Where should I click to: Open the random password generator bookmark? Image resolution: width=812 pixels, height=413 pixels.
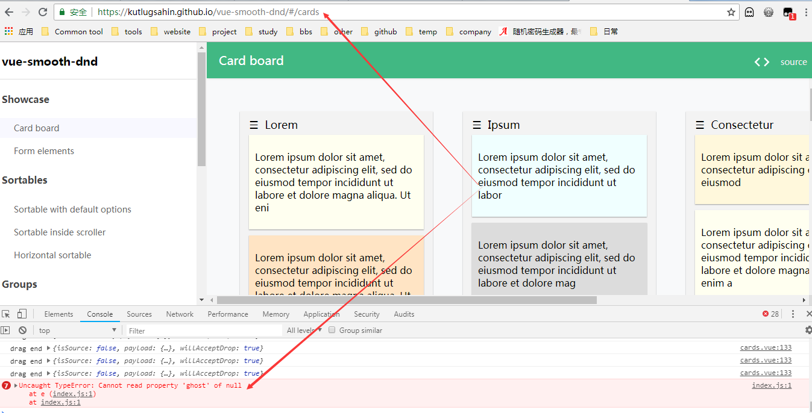coord(540,31)
